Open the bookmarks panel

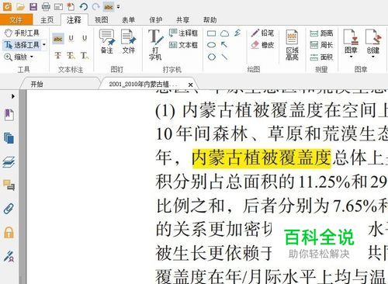pos(9,115)
